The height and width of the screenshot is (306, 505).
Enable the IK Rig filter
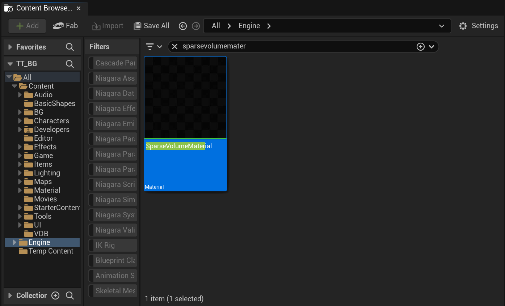point(113,245)
